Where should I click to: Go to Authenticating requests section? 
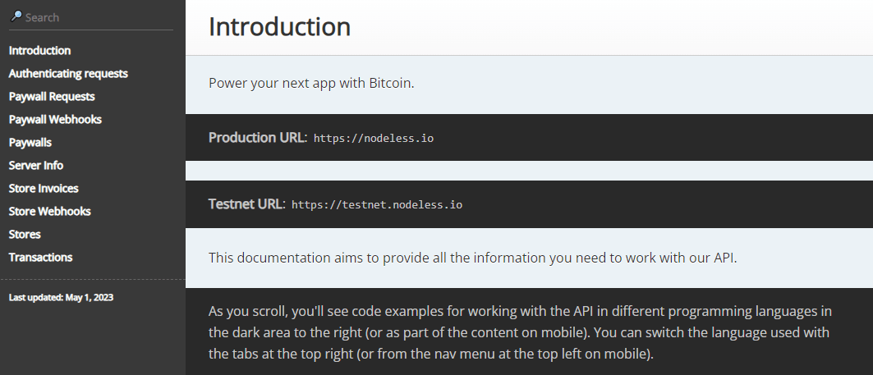click(x=68, y=74)
